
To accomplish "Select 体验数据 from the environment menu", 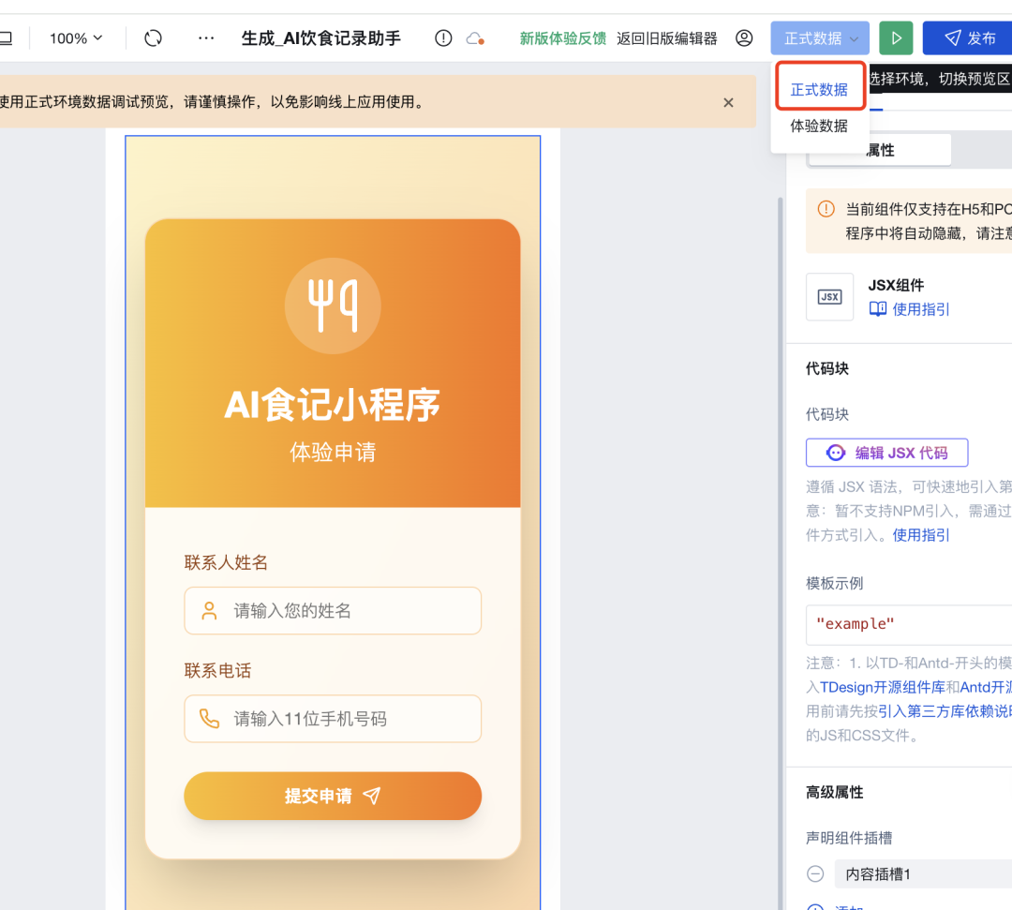I will tap(819, 126).
